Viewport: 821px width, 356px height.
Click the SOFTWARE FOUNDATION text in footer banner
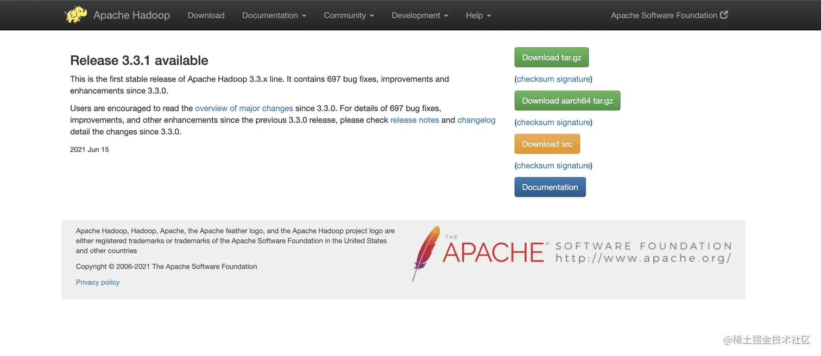pos(643,246)
